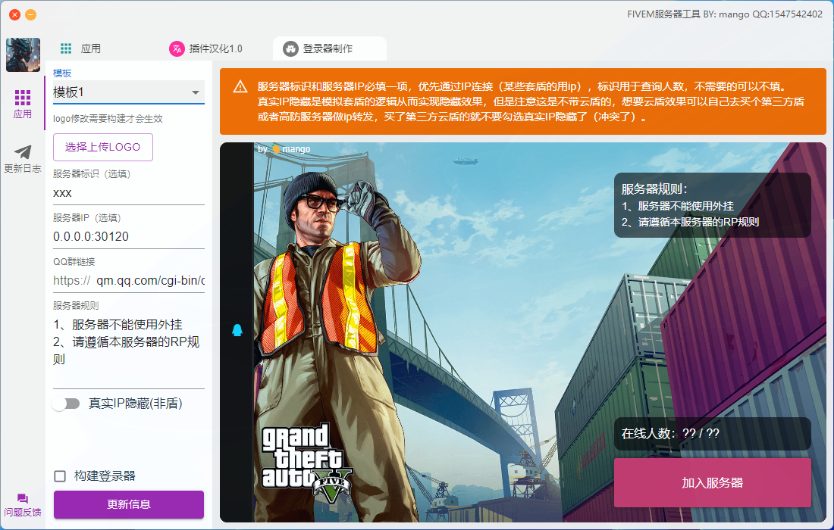This screenshot has height=530, width=834.
Task: Expand the 模板1 template dropdown
Action: [129, 92]
